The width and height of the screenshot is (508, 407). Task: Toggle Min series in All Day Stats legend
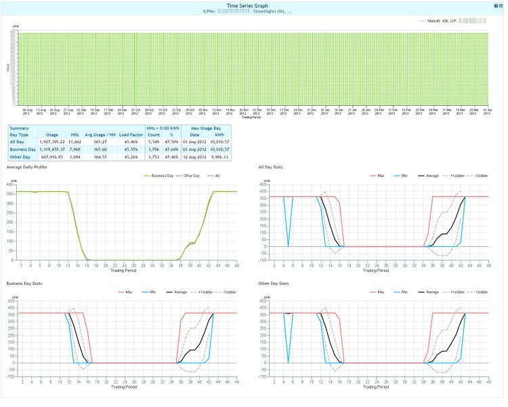[x=401, y=176]
